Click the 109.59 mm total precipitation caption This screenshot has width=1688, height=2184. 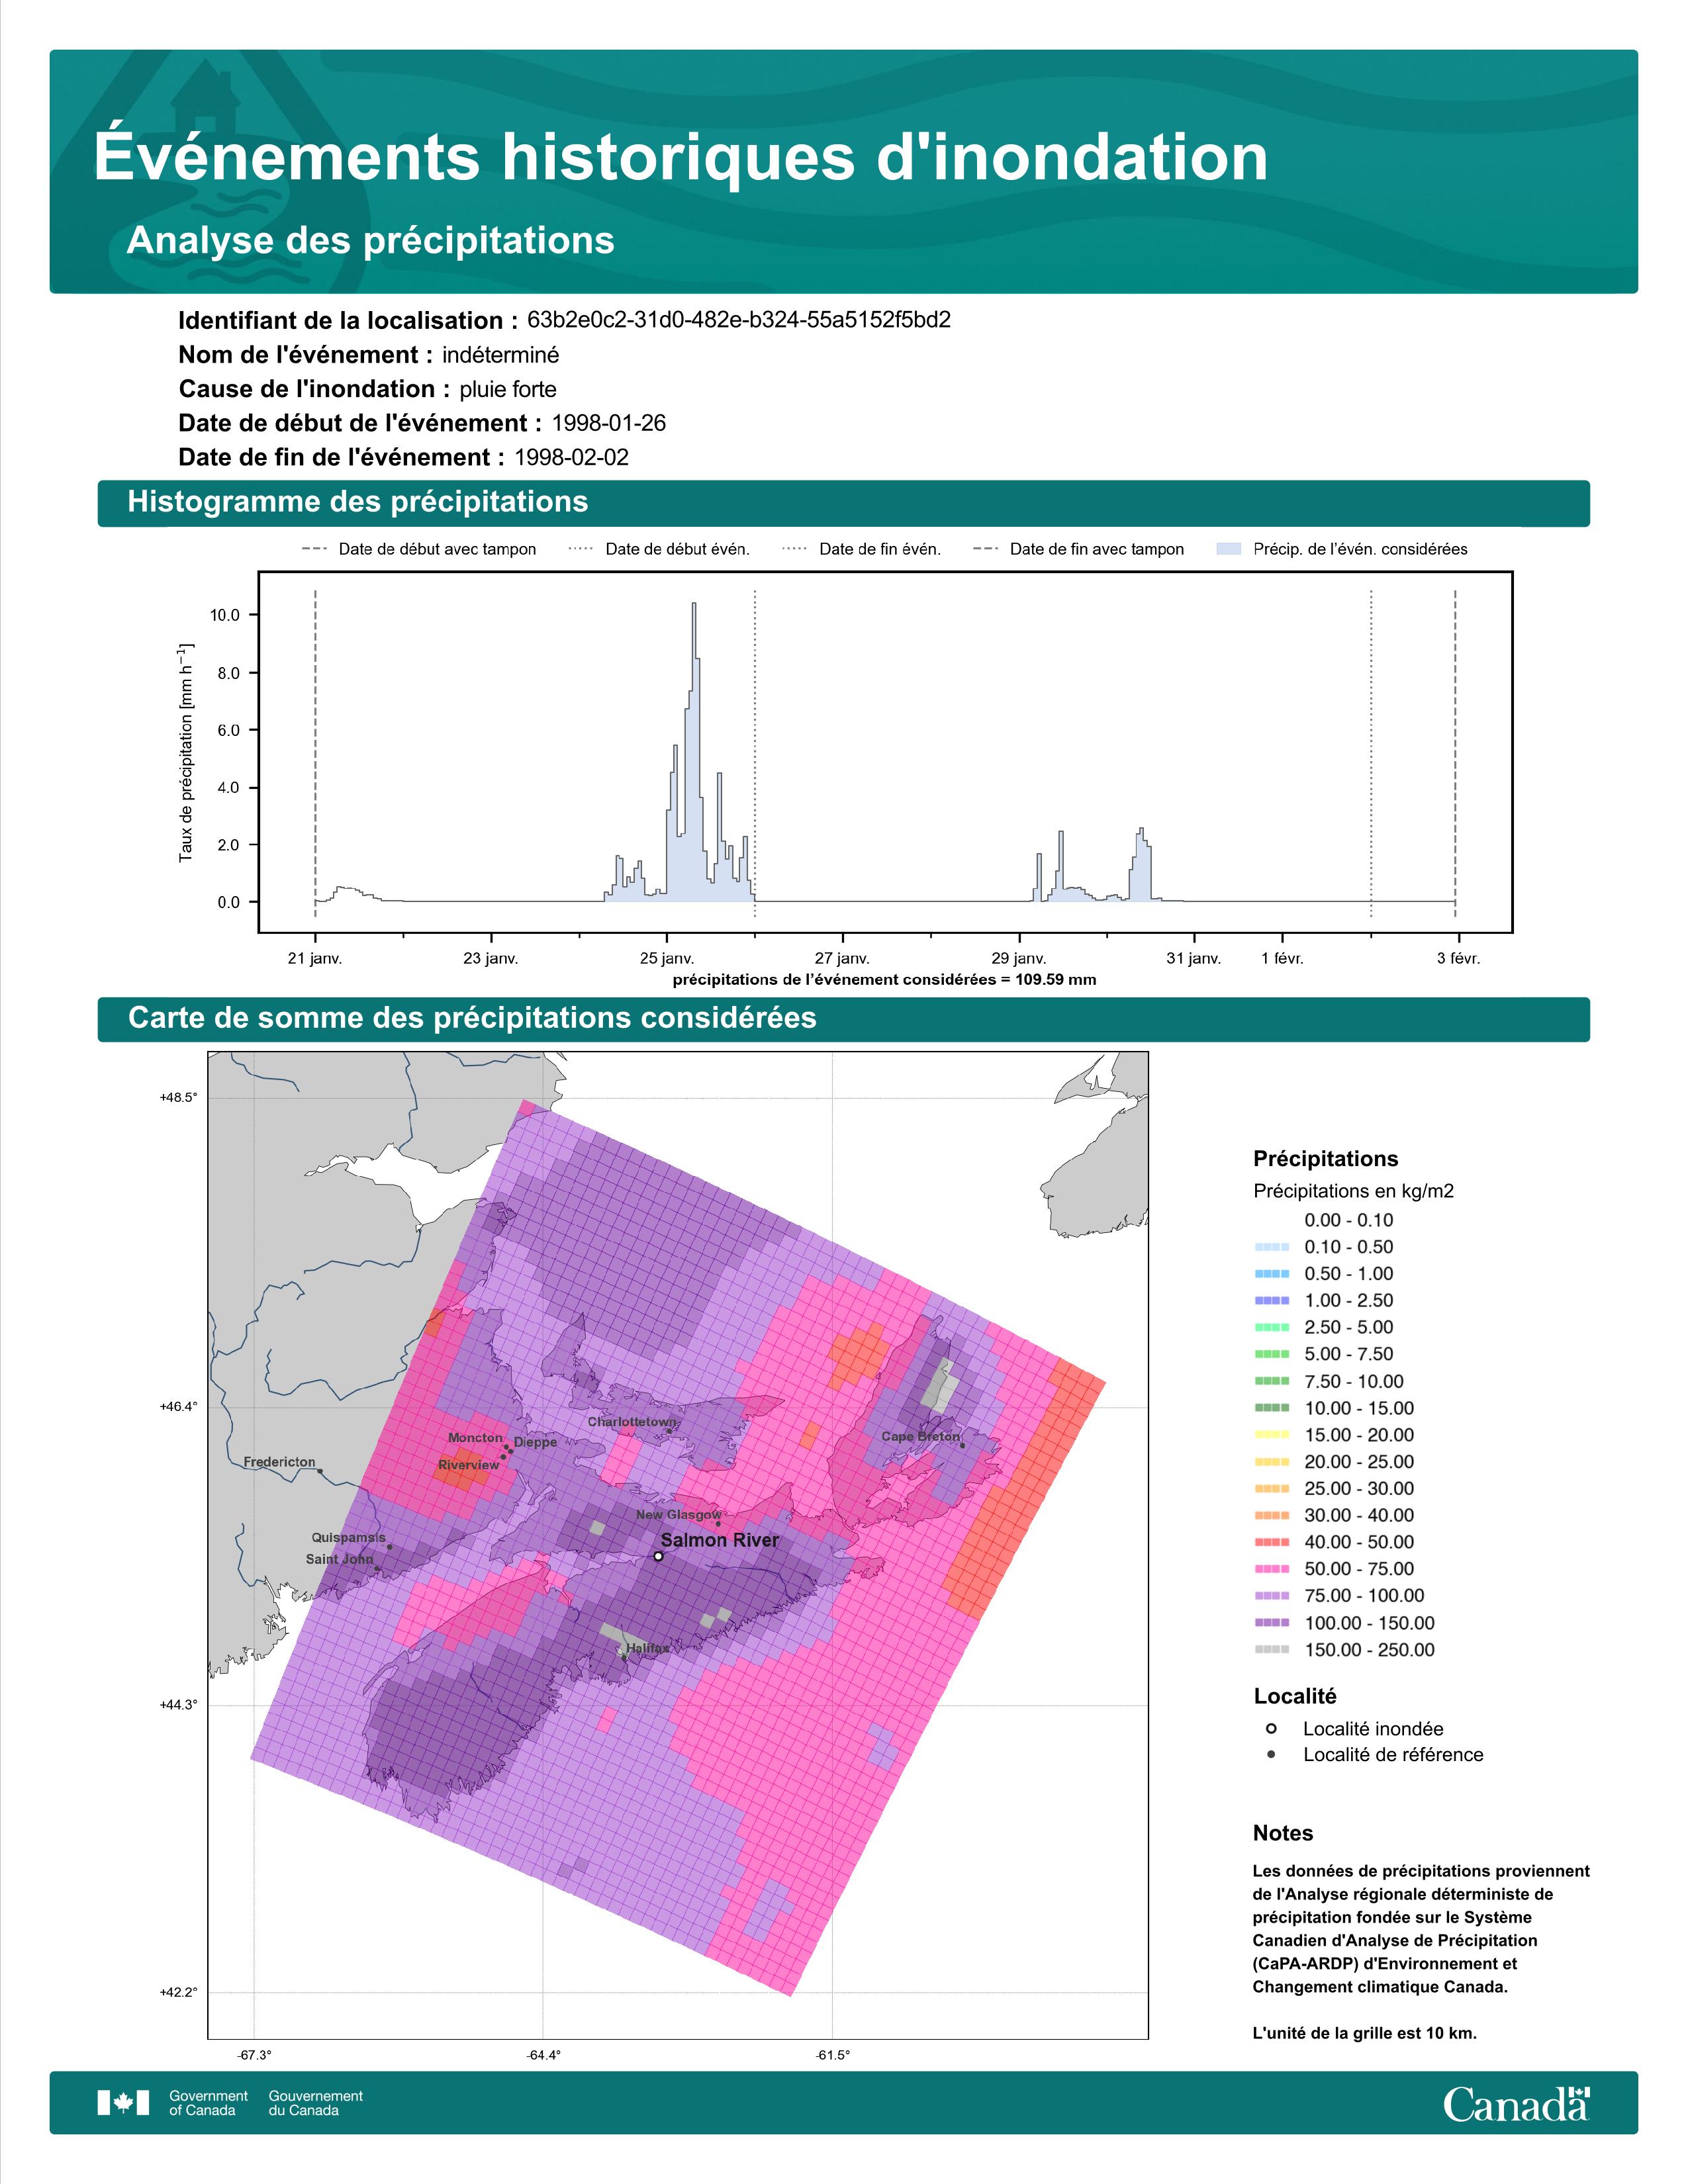[884, 980]
